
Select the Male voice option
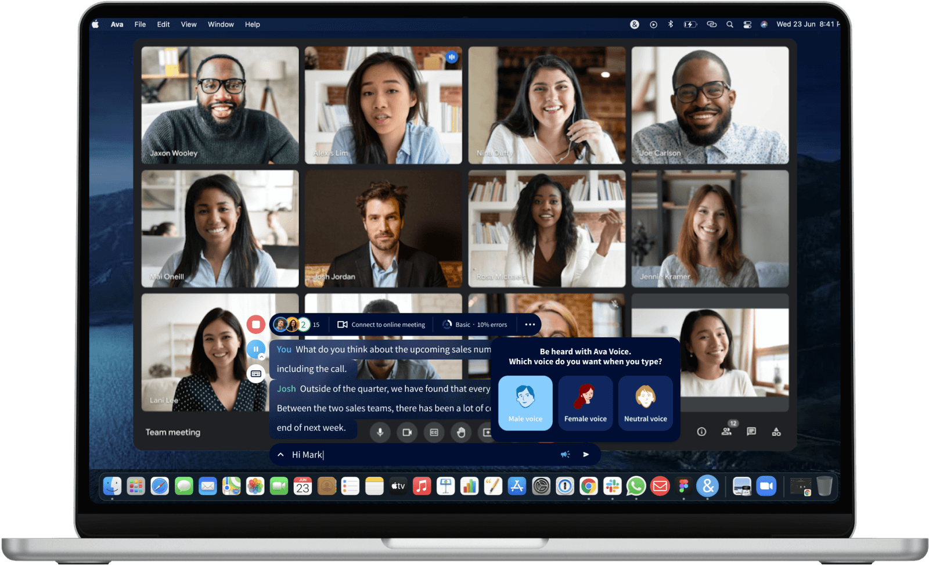pyautogui.click(x=525, y=403)
